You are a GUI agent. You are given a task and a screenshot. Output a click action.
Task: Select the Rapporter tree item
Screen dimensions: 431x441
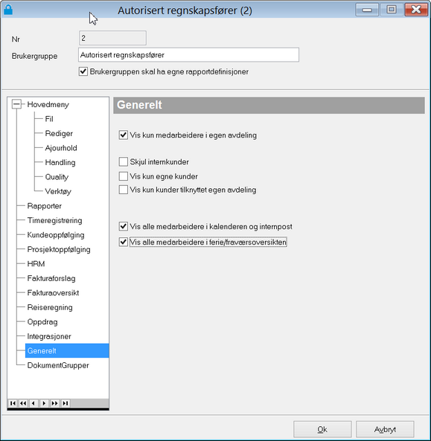(x=45, y=206)
